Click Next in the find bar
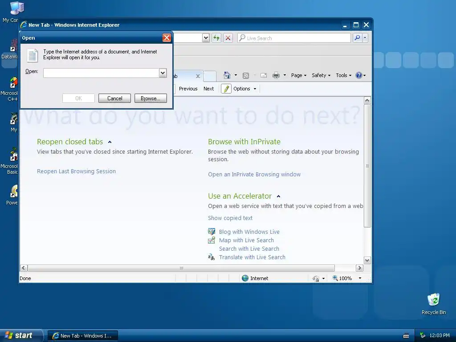This screenshot has height=342, width=456. [208, 89]
